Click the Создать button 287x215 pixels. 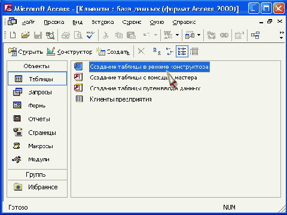[113, 52]
